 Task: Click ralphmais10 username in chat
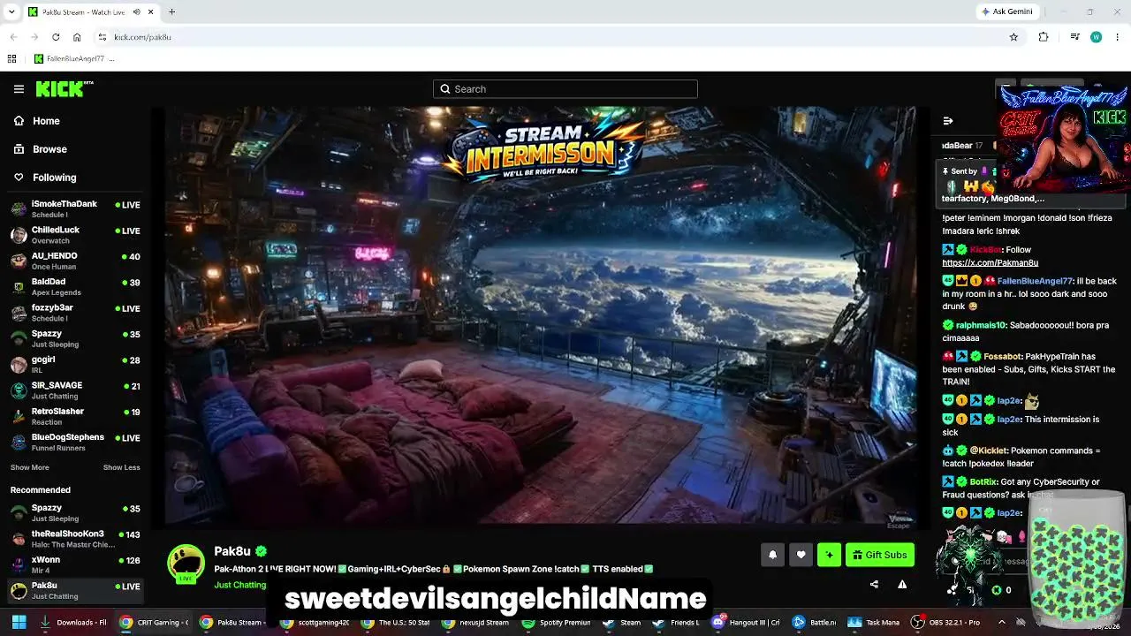[x=981, y=325]
